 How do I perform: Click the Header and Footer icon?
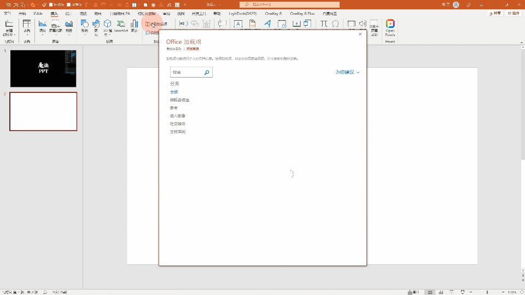coord(253,23)
